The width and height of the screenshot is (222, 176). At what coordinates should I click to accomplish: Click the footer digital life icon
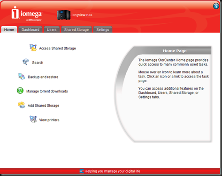click(x=82, y=171)
